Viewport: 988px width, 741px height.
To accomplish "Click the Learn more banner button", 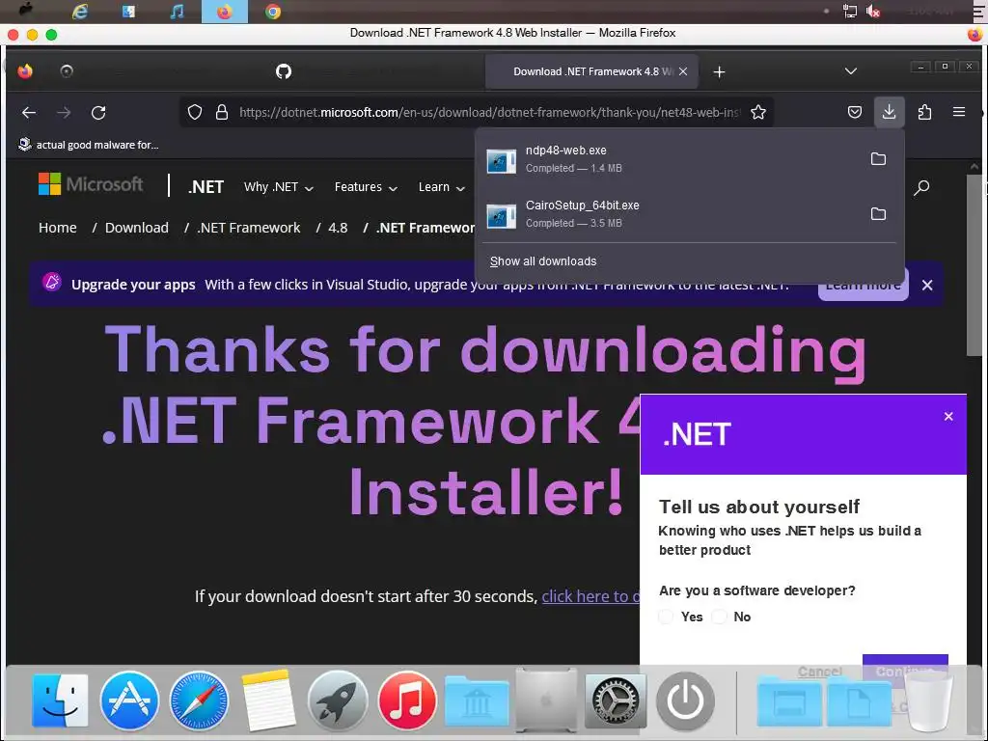I will click(863, 285).
